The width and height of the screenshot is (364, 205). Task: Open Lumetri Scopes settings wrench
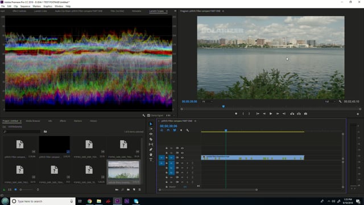click(144, 115)
